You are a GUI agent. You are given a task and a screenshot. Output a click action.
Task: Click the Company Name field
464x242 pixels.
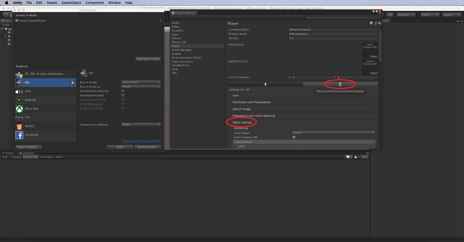[x=333, y=29]
